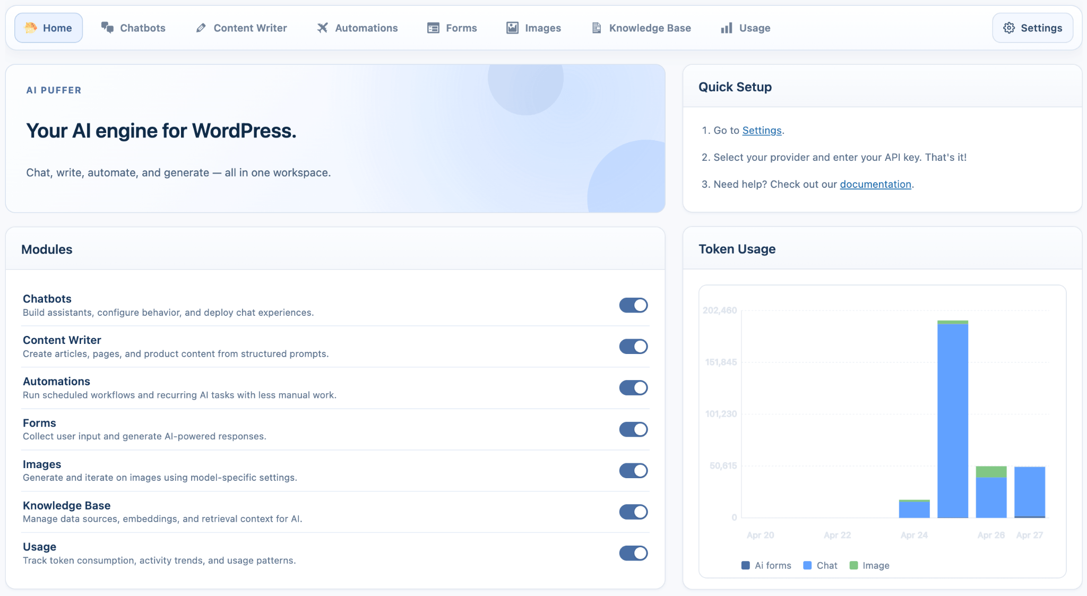Click the Apr 24 chart bar

click(914, 508)
